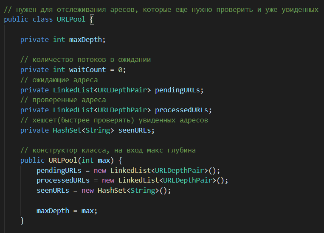Click the int max constructor parameter

(x=96, y=161)
